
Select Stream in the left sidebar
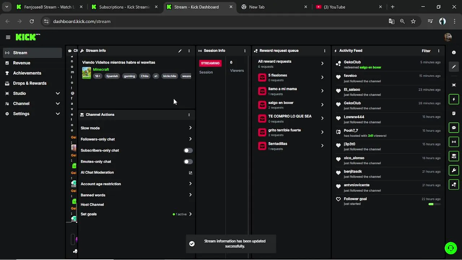32,53
